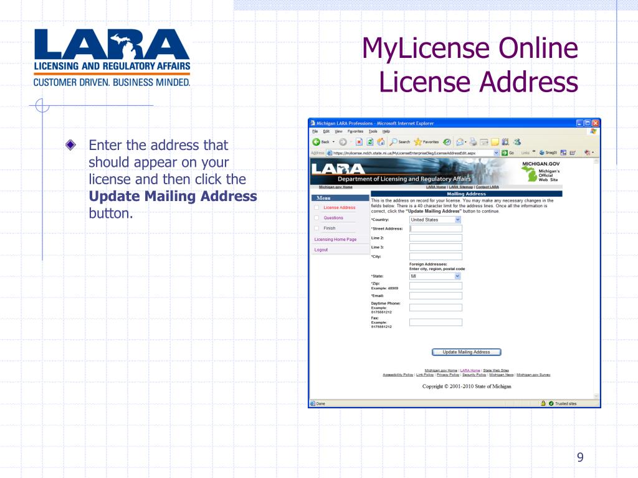Click the Update Mailing Address button
This screenshot has height=478, width=638.
click(466, 352)
